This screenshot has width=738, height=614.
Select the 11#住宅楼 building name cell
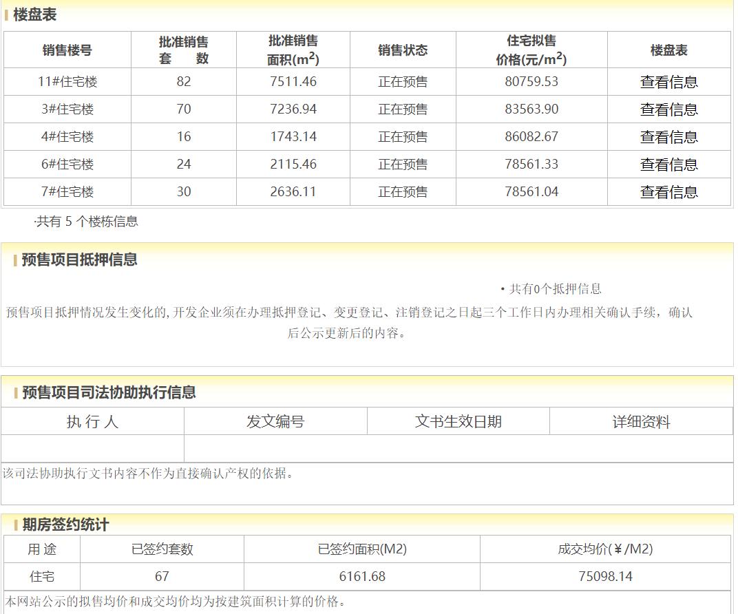pyautogui.click(x=67, y=82)
